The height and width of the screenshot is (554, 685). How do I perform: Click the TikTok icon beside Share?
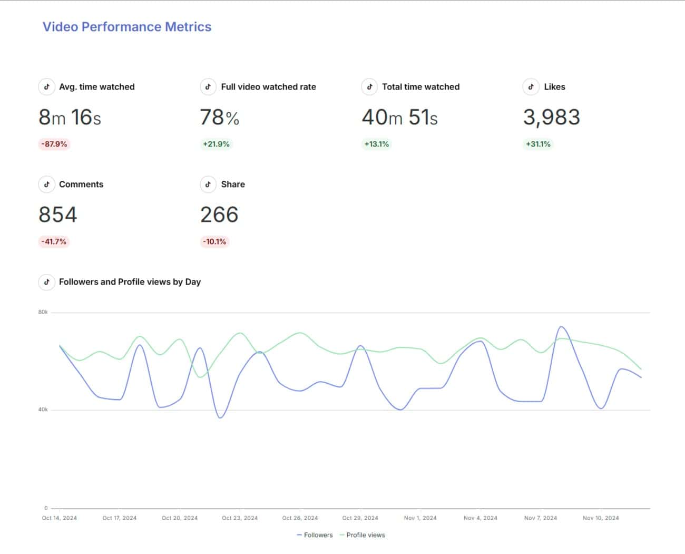point(208,184)
